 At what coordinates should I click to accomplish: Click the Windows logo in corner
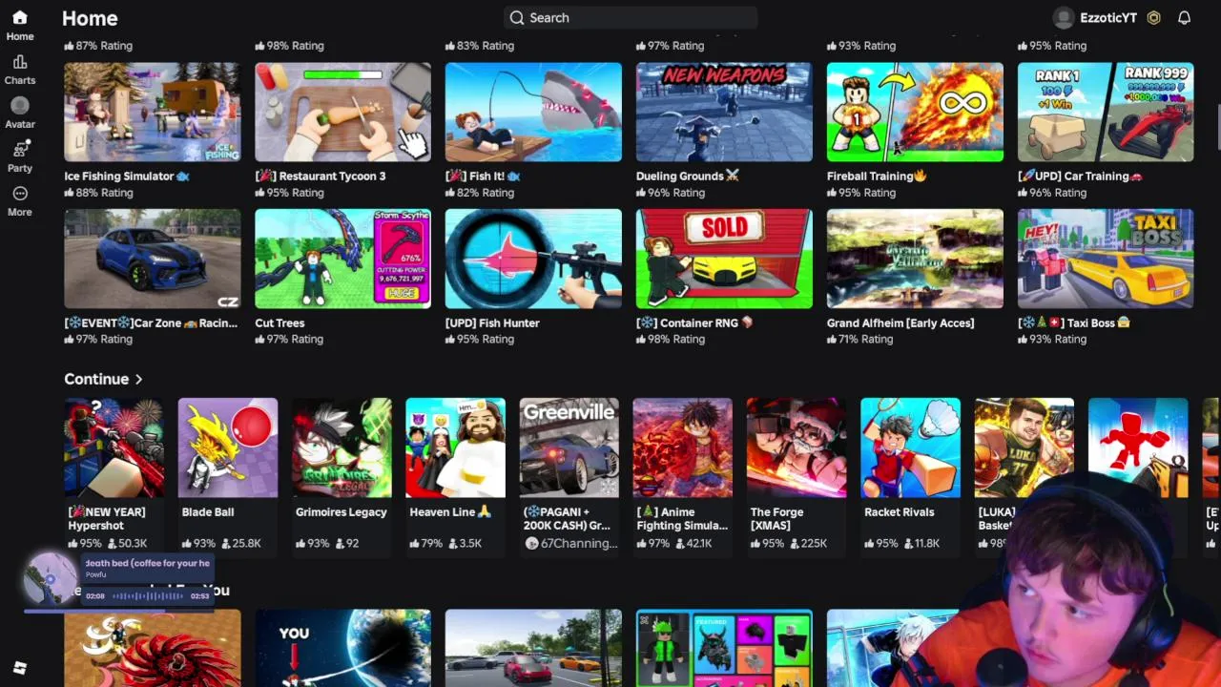point(20,668)
